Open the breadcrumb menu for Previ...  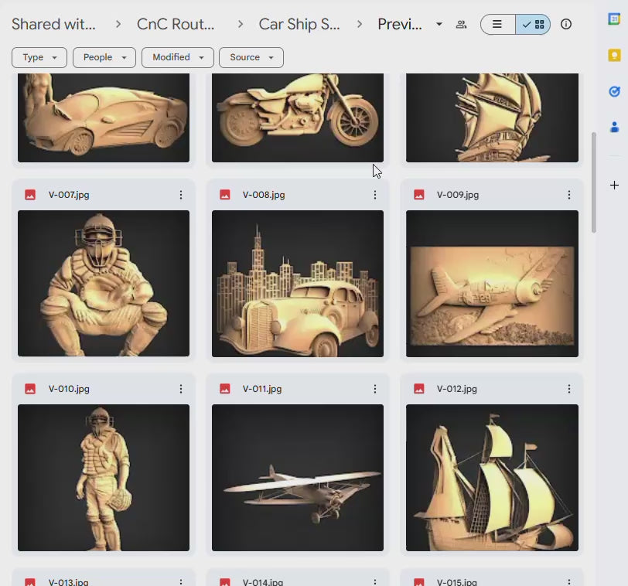coord(439,24)
